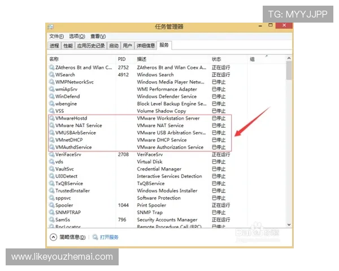The image size is (339, 271).
Task: Click the service icon next to wbengine
Action: [x=51, y=103]
